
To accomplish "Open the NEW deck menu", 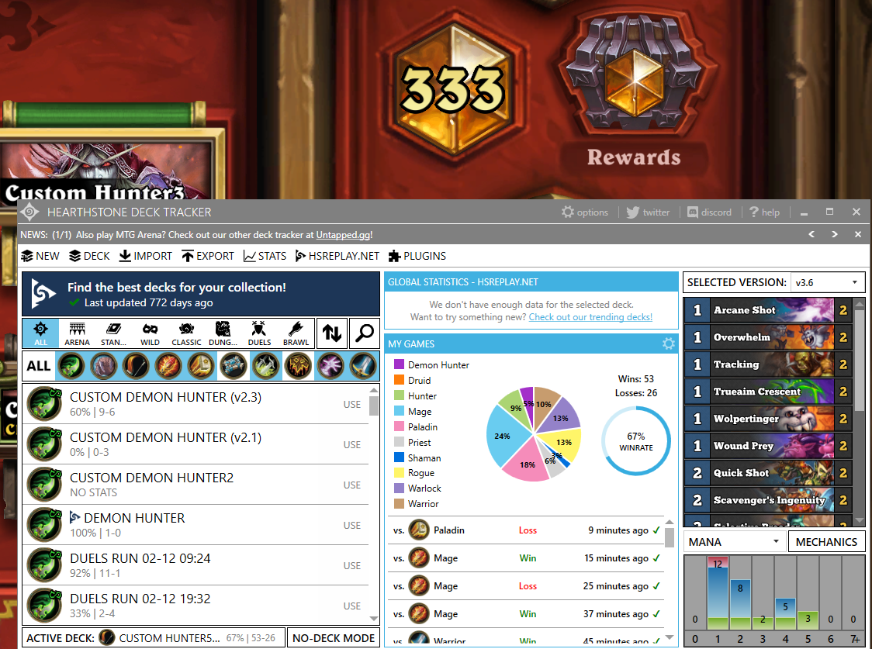I will pos(40,256).
